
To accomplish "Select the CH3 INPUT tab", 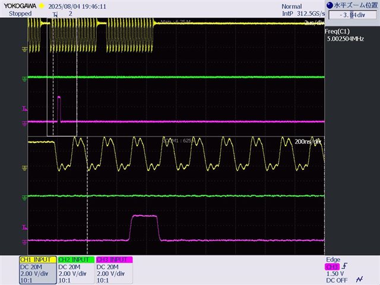I will click(114, 259).
